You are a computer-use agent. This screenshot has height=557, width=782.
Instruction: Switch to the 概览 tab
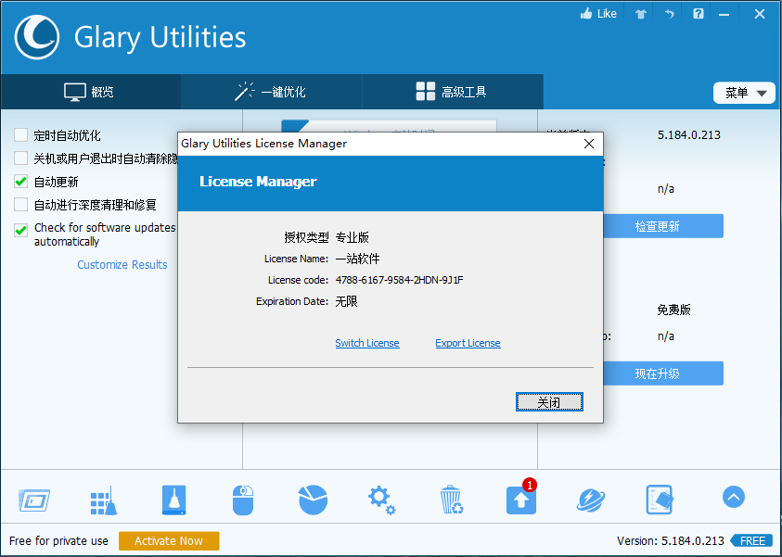tap(90, 92)
